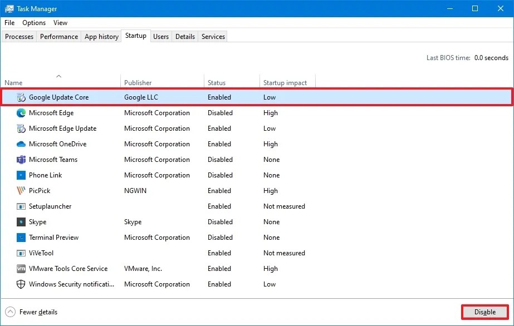This screenshot has width=514, height=326.
Task: Click the Phone Link app icon
Action: coord(21,175)
